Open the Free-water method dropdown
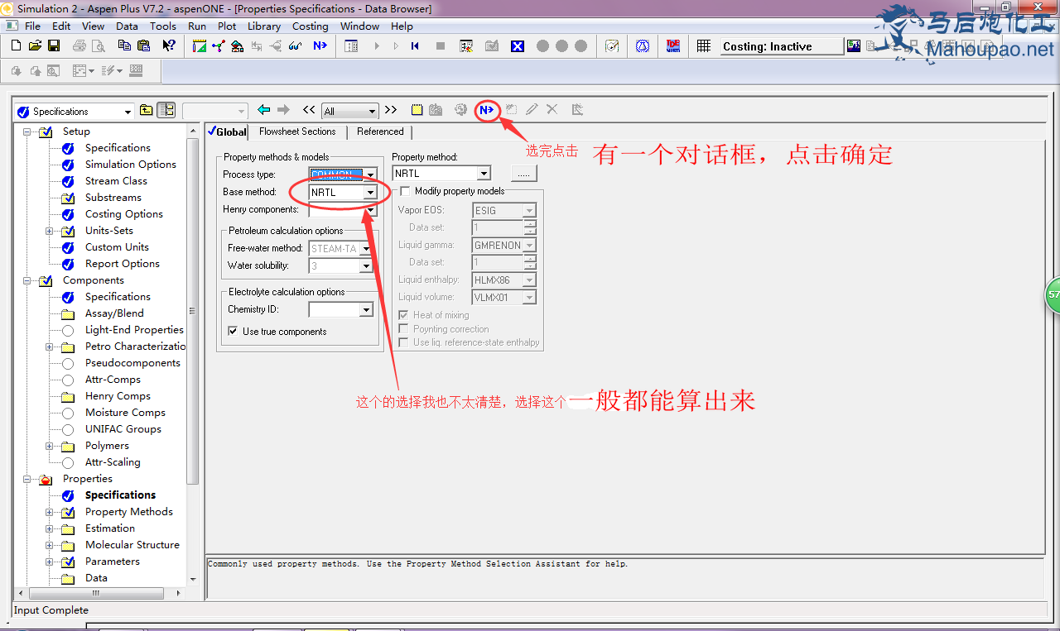The width and height of the screenshot is (1060, 631). click(x=366, y=249)
